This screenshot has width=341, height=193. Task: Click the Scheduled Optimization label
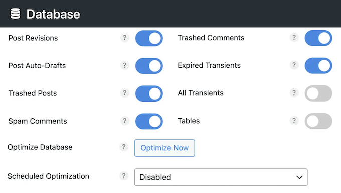tap(48, 176)
